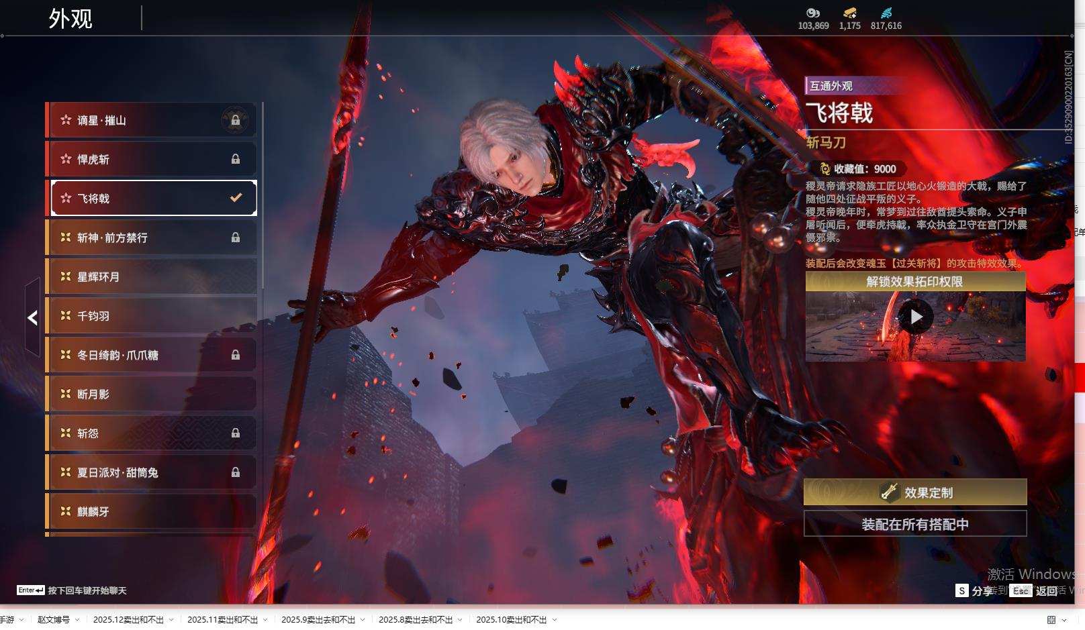Click the currency icon above 103,869
Viewport: 1085px width, 630px height.
[813, 13]
